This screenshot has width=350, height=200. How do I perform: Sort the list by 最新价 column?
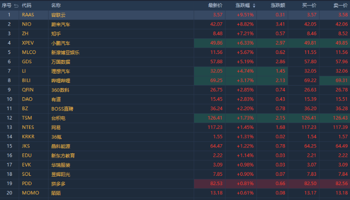(215, 6)
